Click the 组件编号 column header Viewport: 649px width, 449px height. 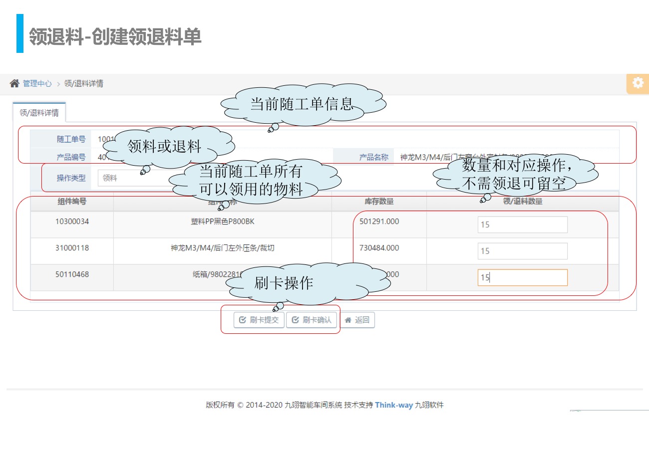(x=72, y=202)
